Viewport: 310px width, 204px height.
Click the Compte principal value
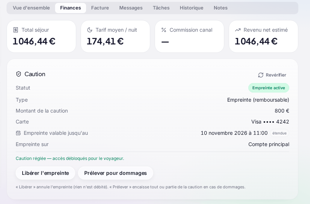coord(269,144)
